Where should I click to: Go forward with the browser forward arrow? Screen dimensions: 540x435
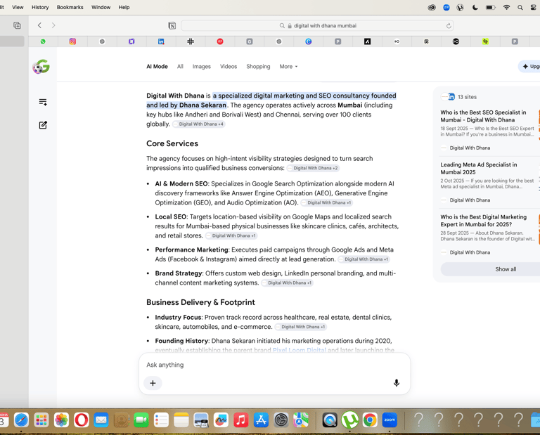pyautogui.click(x=53, y=25)
